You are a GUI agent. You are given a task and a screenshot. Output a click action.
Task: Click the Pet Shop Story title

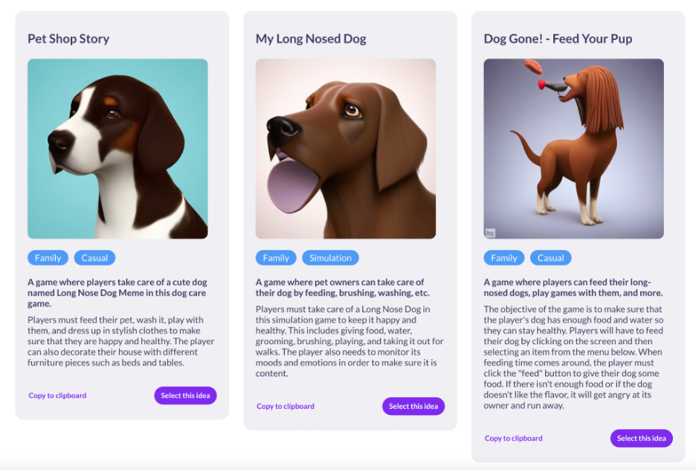(x=68, y=39)
